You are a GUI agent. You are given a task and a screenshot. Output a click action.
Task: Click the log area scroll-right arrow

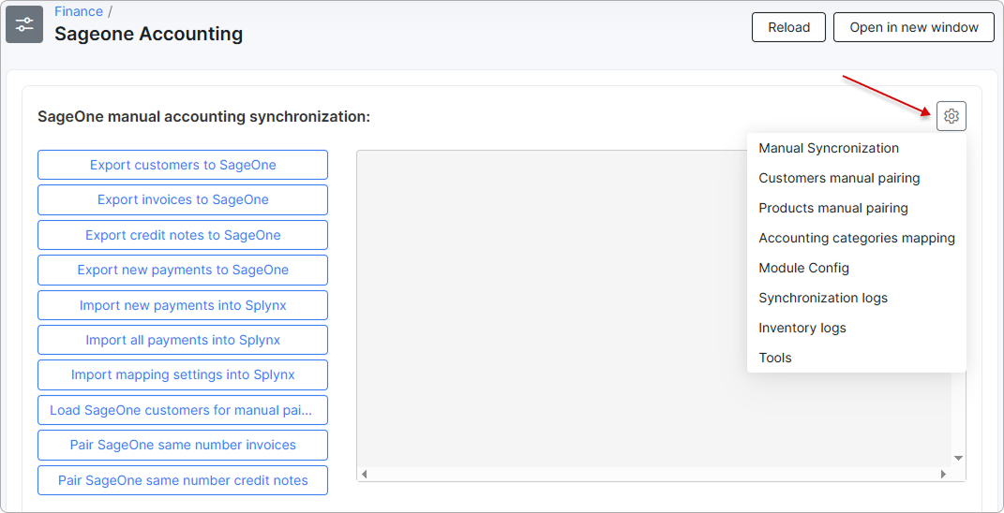coord(943,474)
